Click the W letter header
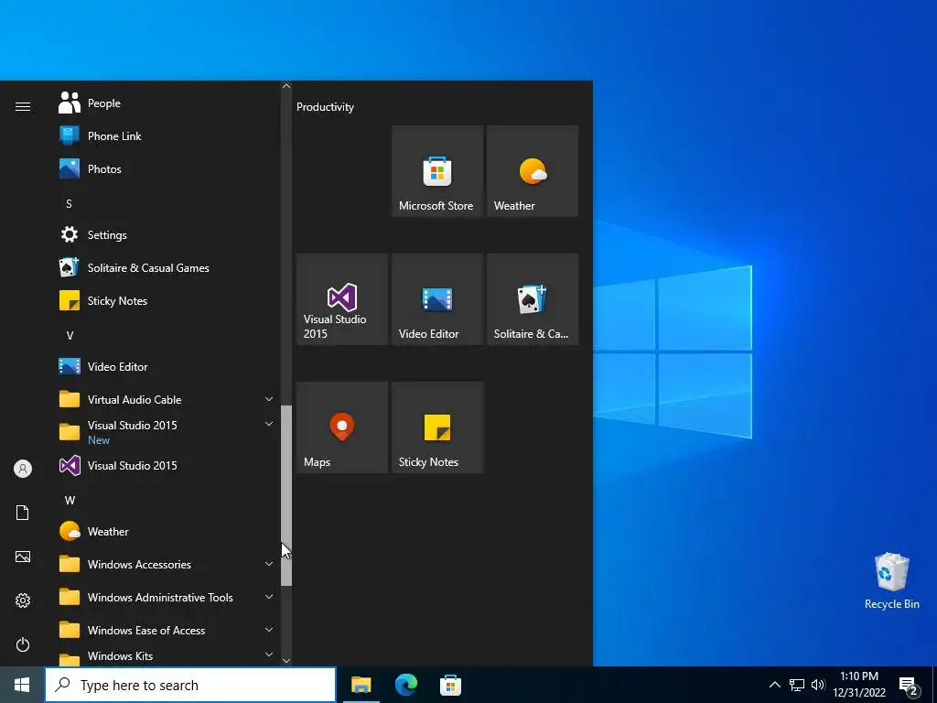The image size is (937, 703). 70,501
